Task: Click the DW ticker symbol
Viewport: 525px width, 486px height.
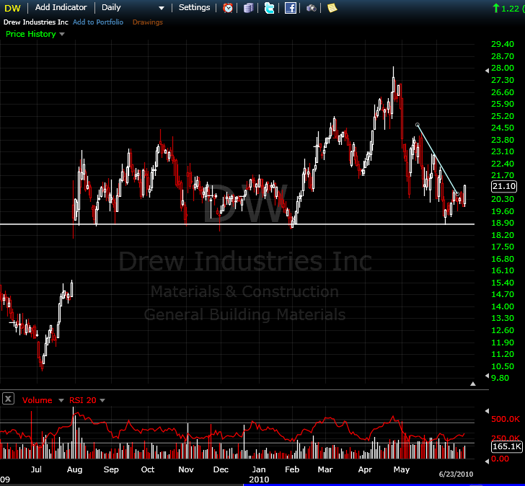Action: [13, 8]
